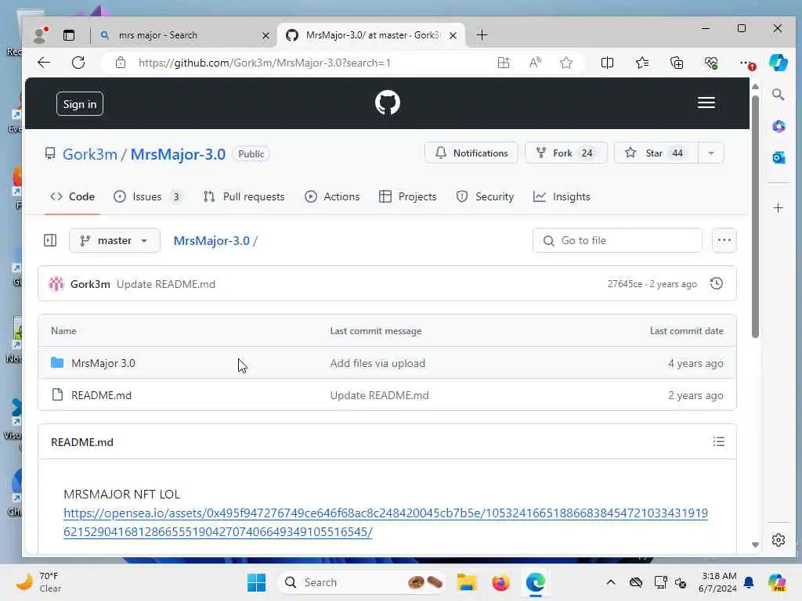Expand the file tree side panel
802x601 pixels.
(x=50, y=240)
